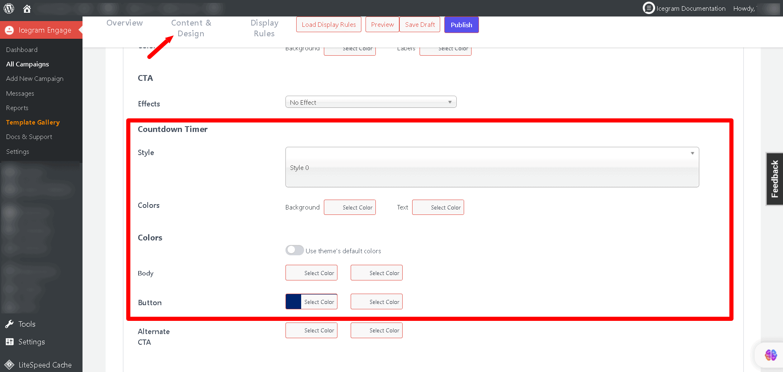Viewport: 783px width, 372px height.
Task: Switch to the Display Rules tab
Action: tap(264, 28)
